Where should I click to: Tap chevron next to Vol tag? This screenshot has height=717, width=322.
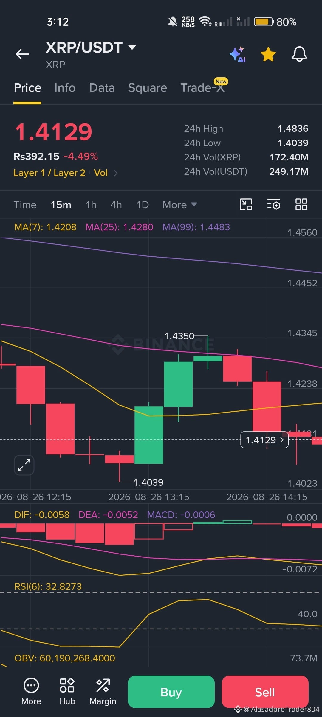point(116,173)
